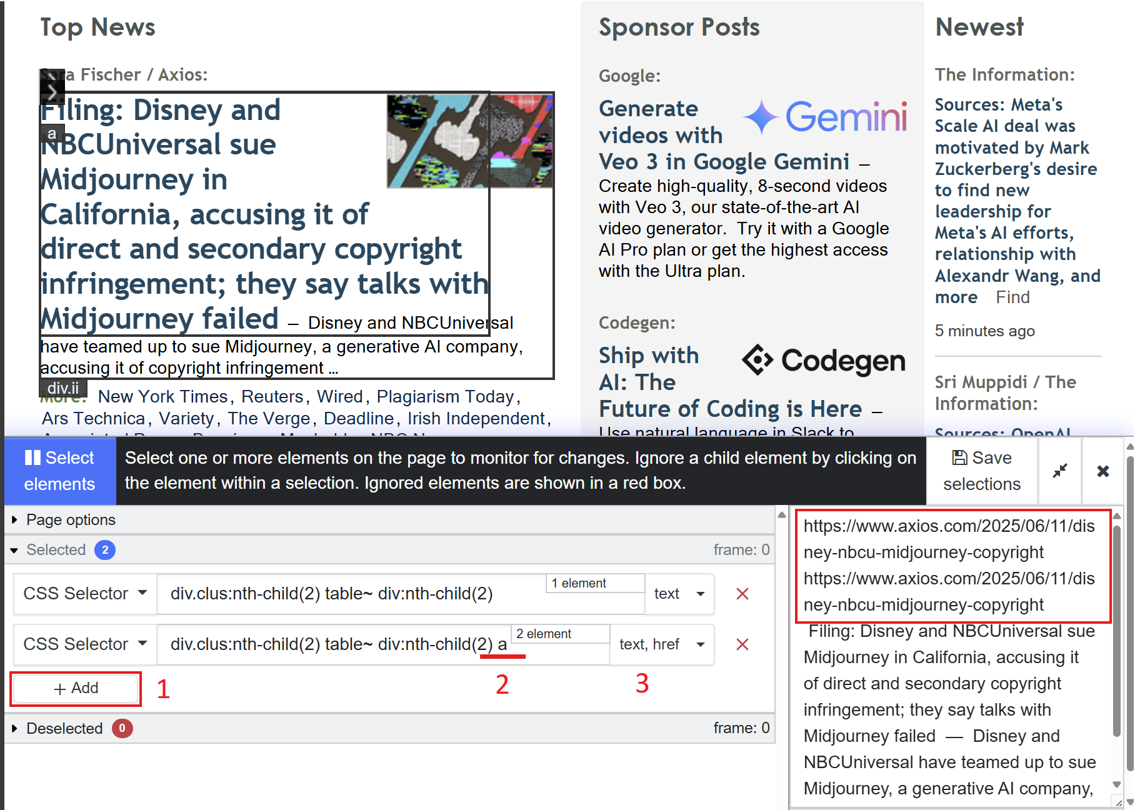Click the Selected count badge 2
1135x810 pixels.
[105, 550]
